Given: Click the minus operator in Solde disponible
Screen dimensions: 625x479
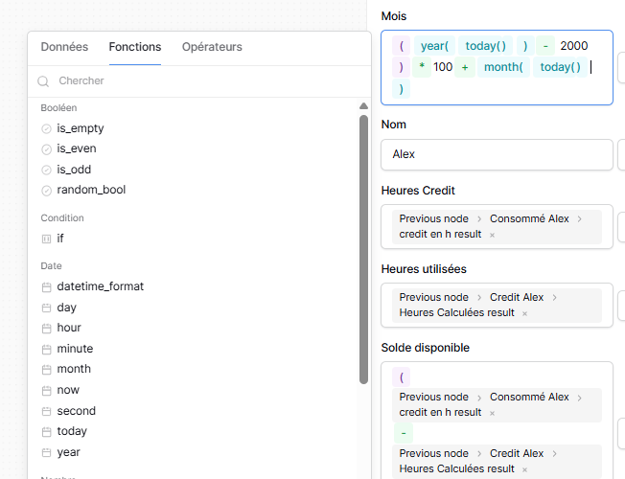Looking at the screenshot, I should [404, 433].
